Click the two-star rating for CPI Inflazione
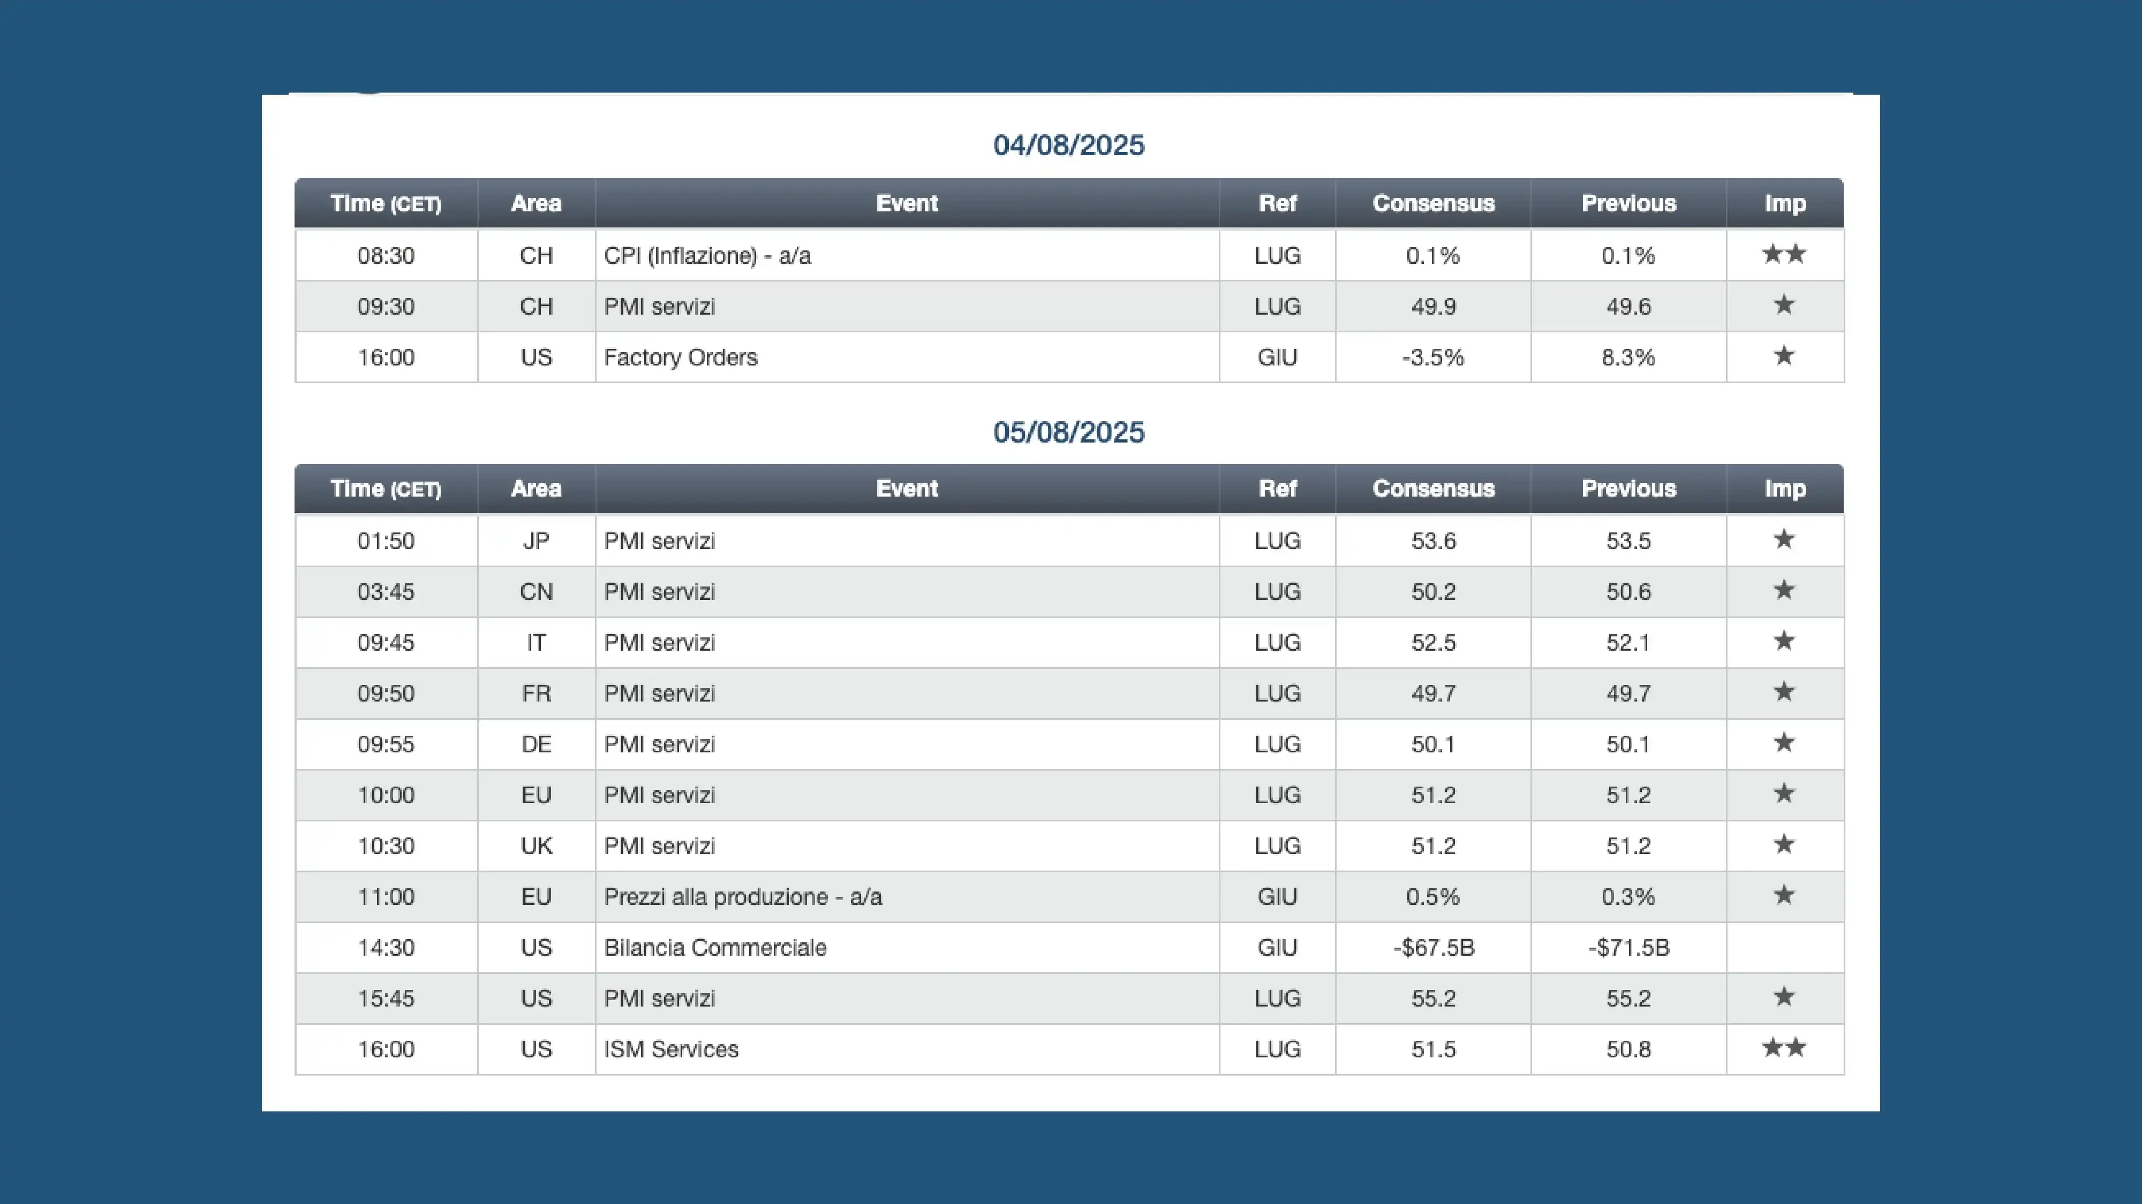 pos(1784,254)
